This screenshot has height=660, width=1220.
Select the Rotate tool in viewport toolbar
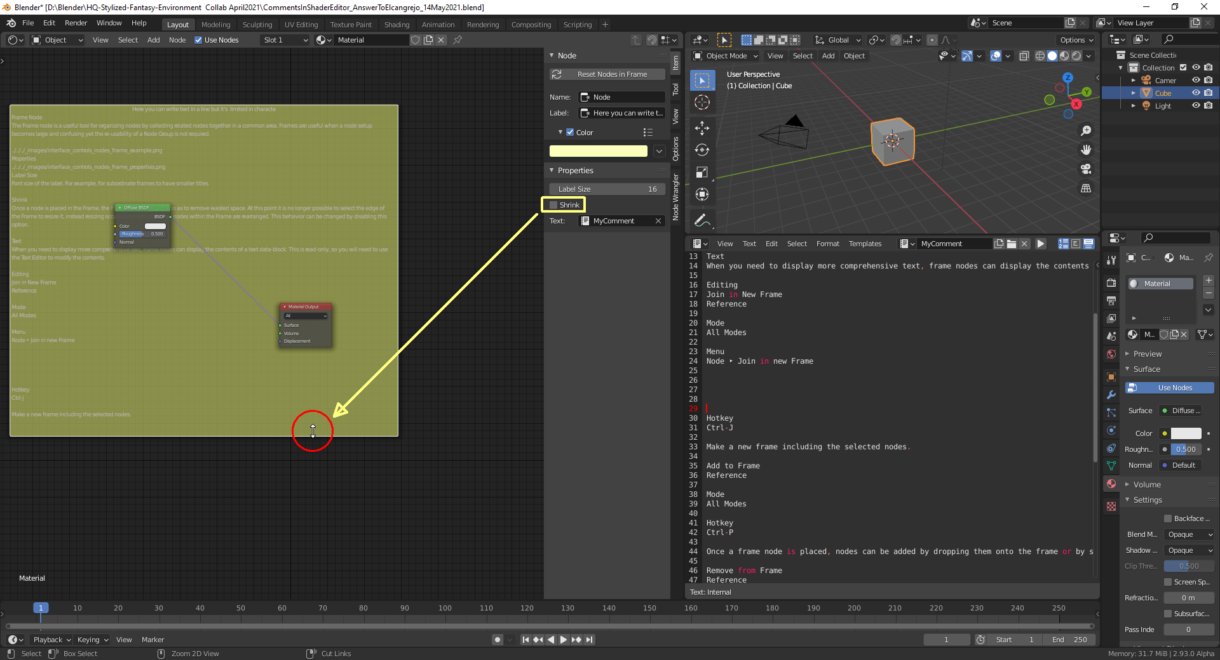[702, 150]
